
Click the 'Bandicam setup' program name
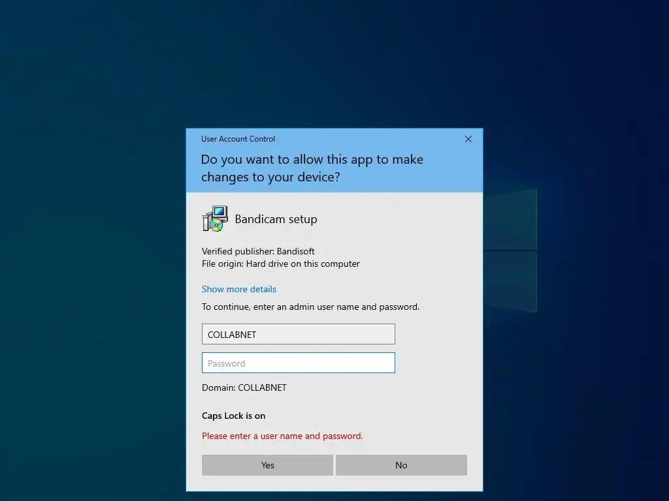(276, 219)
